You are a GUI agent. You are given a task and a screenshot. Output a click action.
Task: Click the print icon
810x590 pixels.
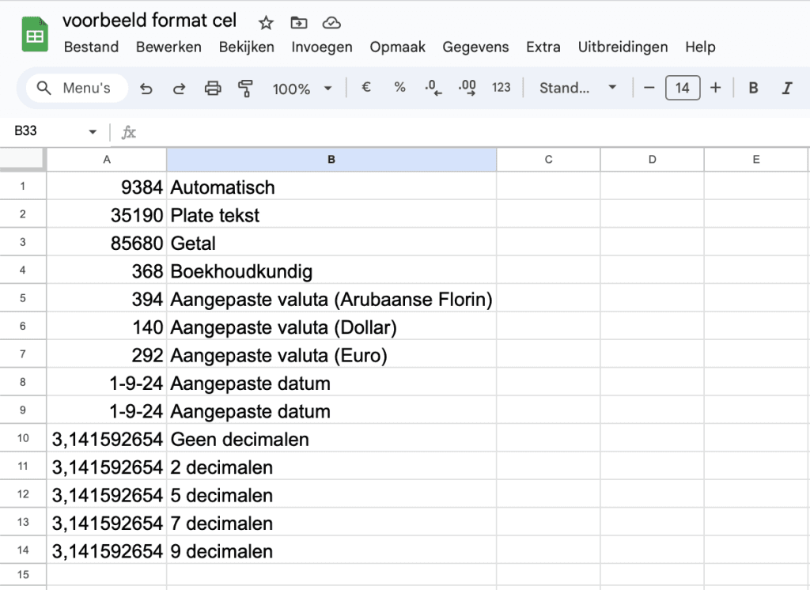[x=213, y=89]
